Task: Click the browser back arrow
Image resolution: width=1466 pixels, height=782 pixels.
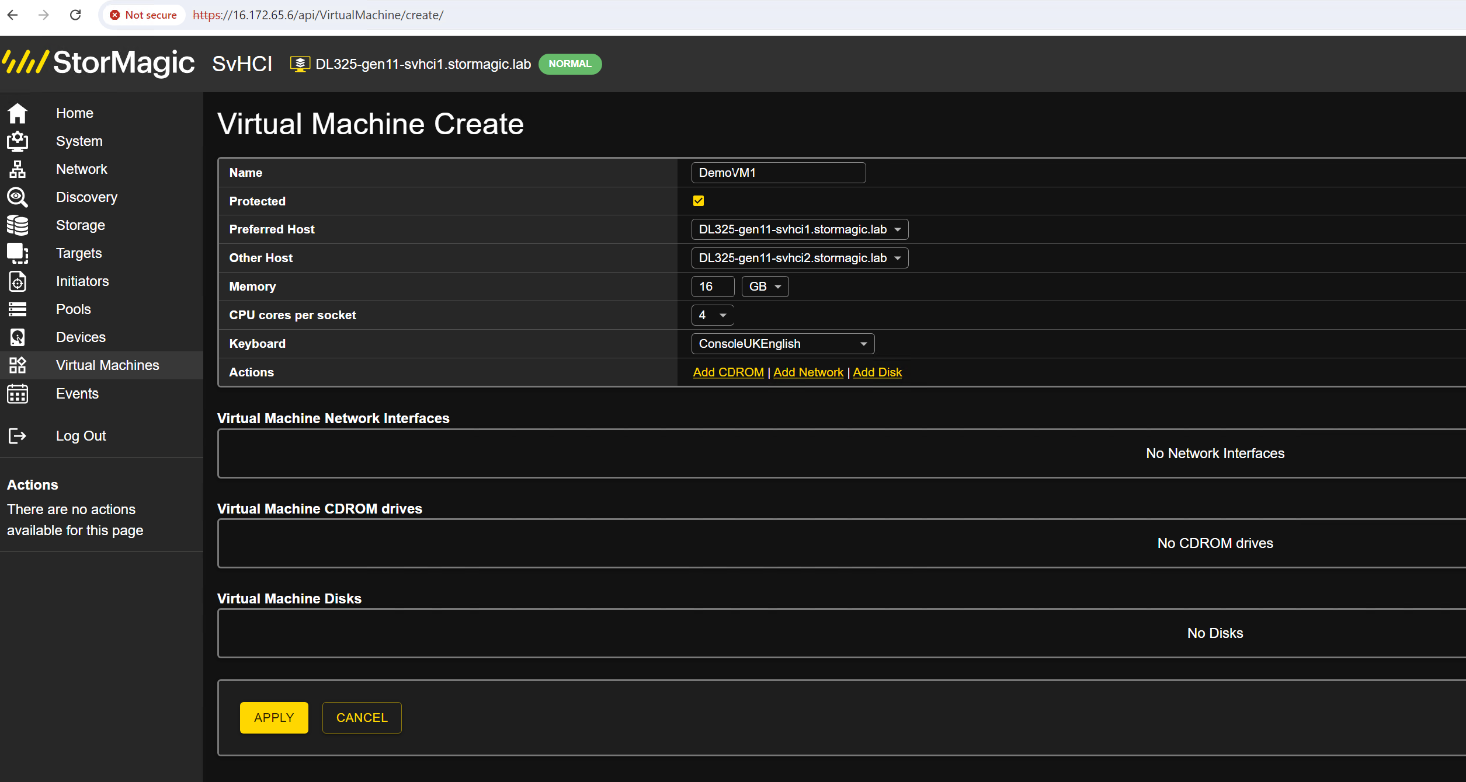Action: tap(13, 15)
